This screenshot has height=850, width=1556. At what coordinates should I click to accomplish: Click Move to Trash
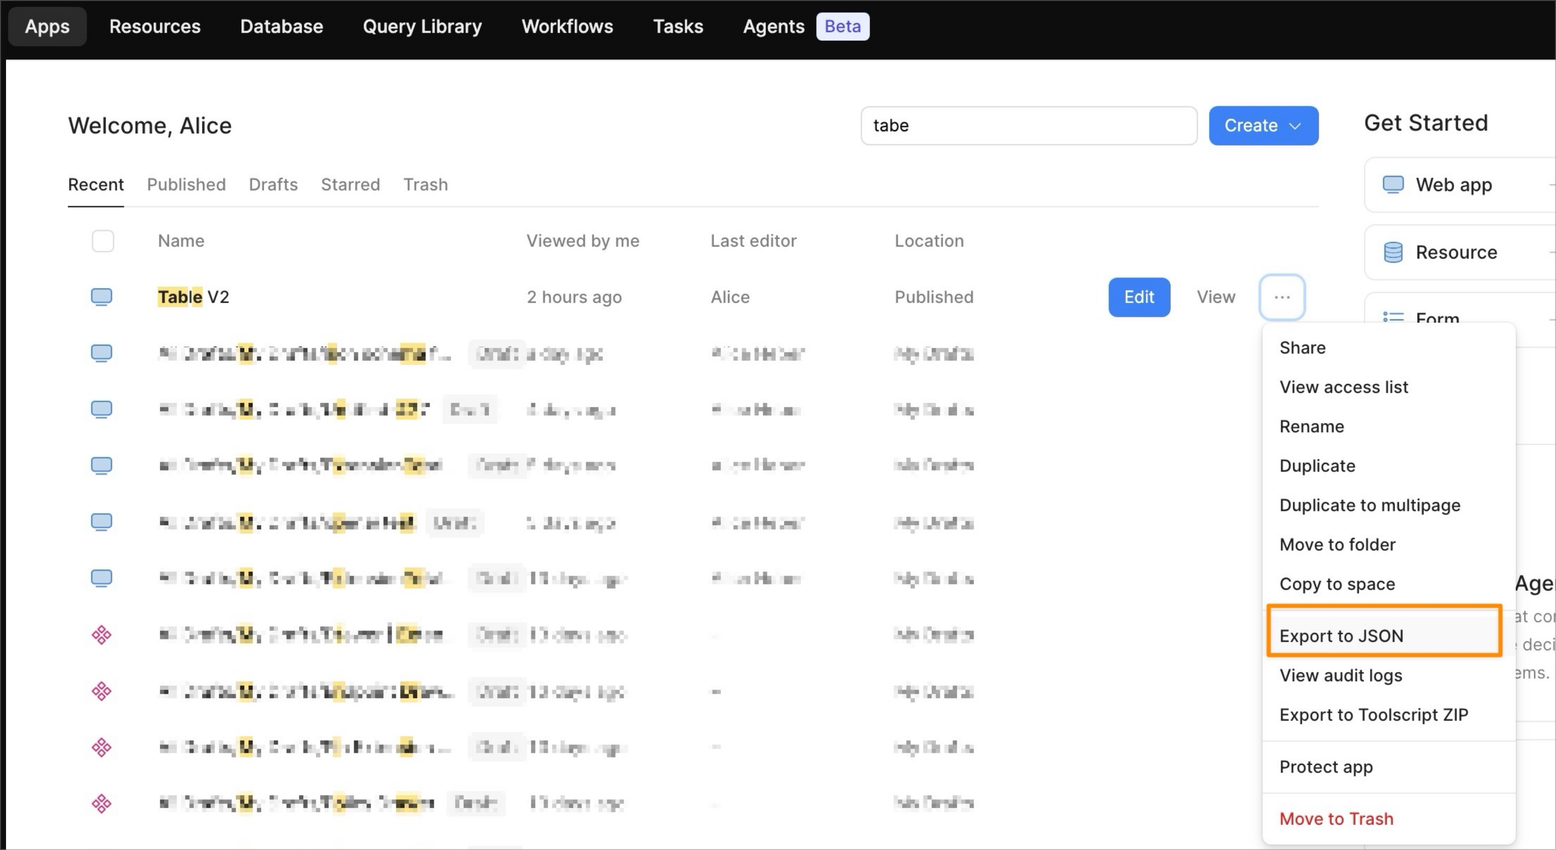tap(1388, 818)
